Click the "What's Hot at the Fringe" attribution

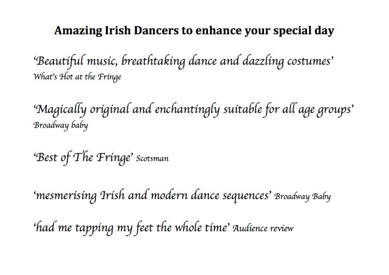click(77, 77)
